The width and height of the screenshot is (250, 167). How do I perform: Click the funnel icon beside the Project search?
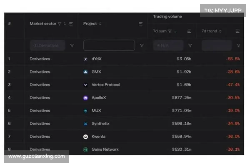point(142,46)
